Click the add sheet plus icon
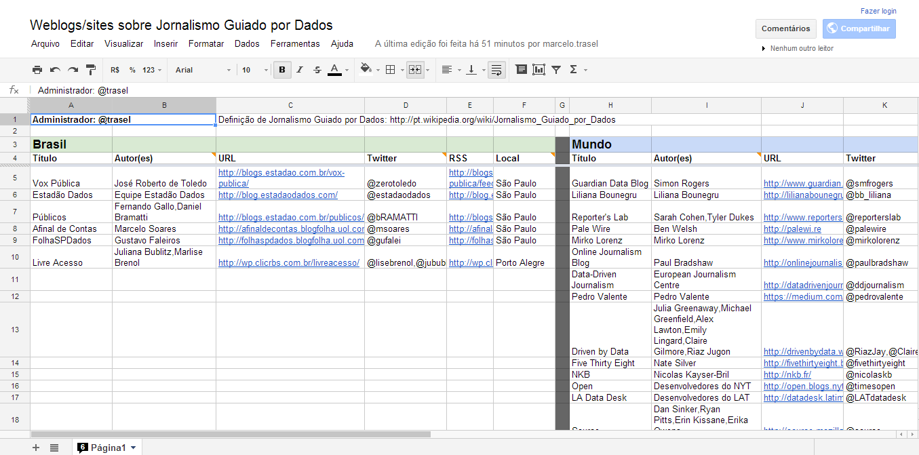Image resolution: width=919 pixels, height=455 pixels. pyautogui.click(x=36, y=448)
